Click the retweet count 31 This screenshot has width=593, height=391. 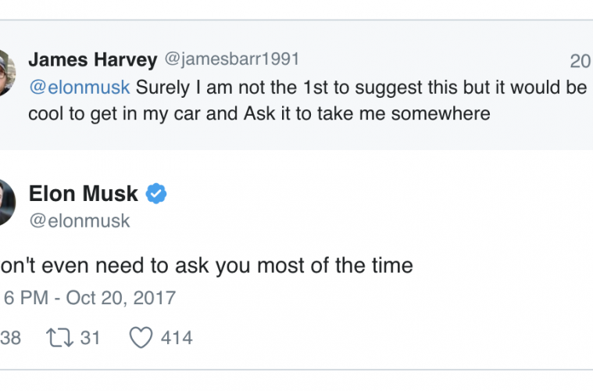tap(91, 338)
